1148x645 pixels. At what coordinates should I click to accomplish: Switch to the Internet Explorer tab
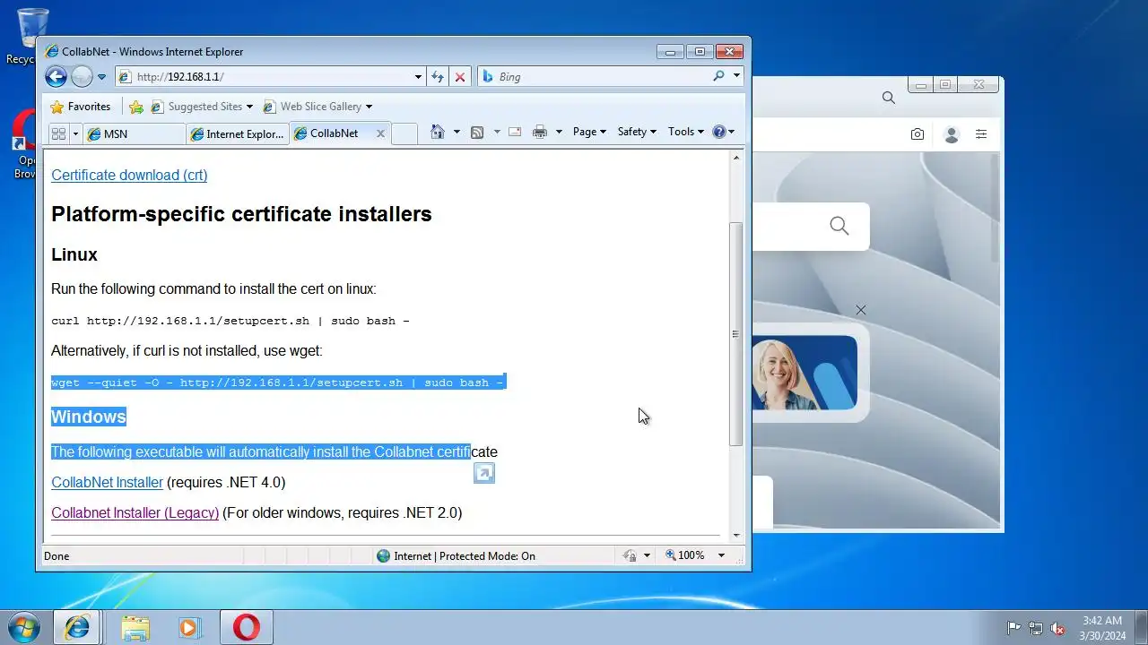click(237, 133)
